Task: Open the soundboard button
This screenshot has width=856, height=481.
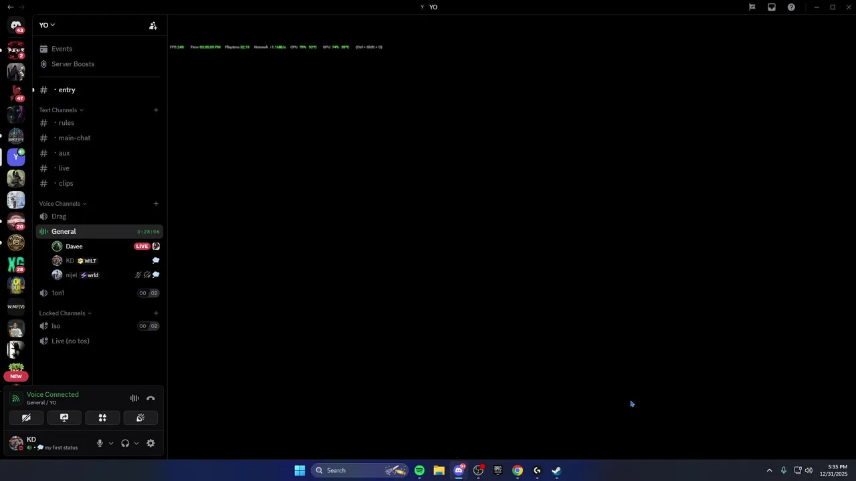Action: coord(140,418)
